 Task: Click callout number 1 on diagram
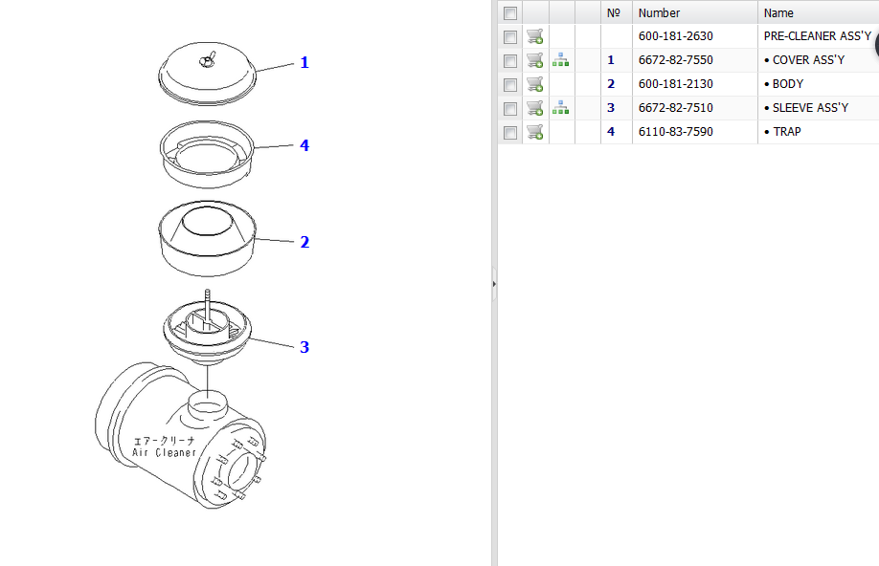click(304, 63)
